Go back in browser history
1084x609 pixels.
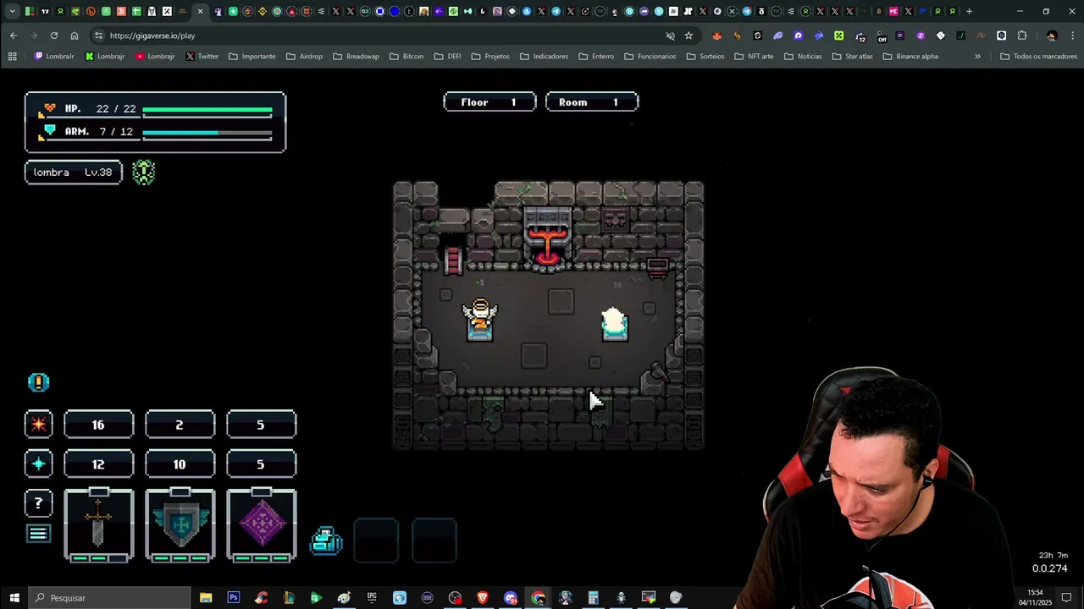point(14,36)
